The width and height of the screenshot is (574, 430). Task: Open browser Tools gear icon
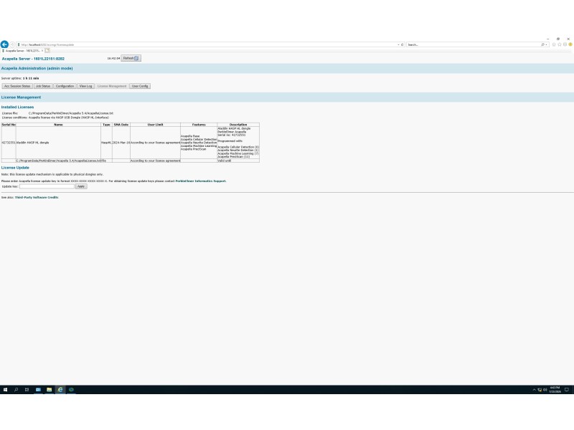pyautogui.click(x=565, y=44)
